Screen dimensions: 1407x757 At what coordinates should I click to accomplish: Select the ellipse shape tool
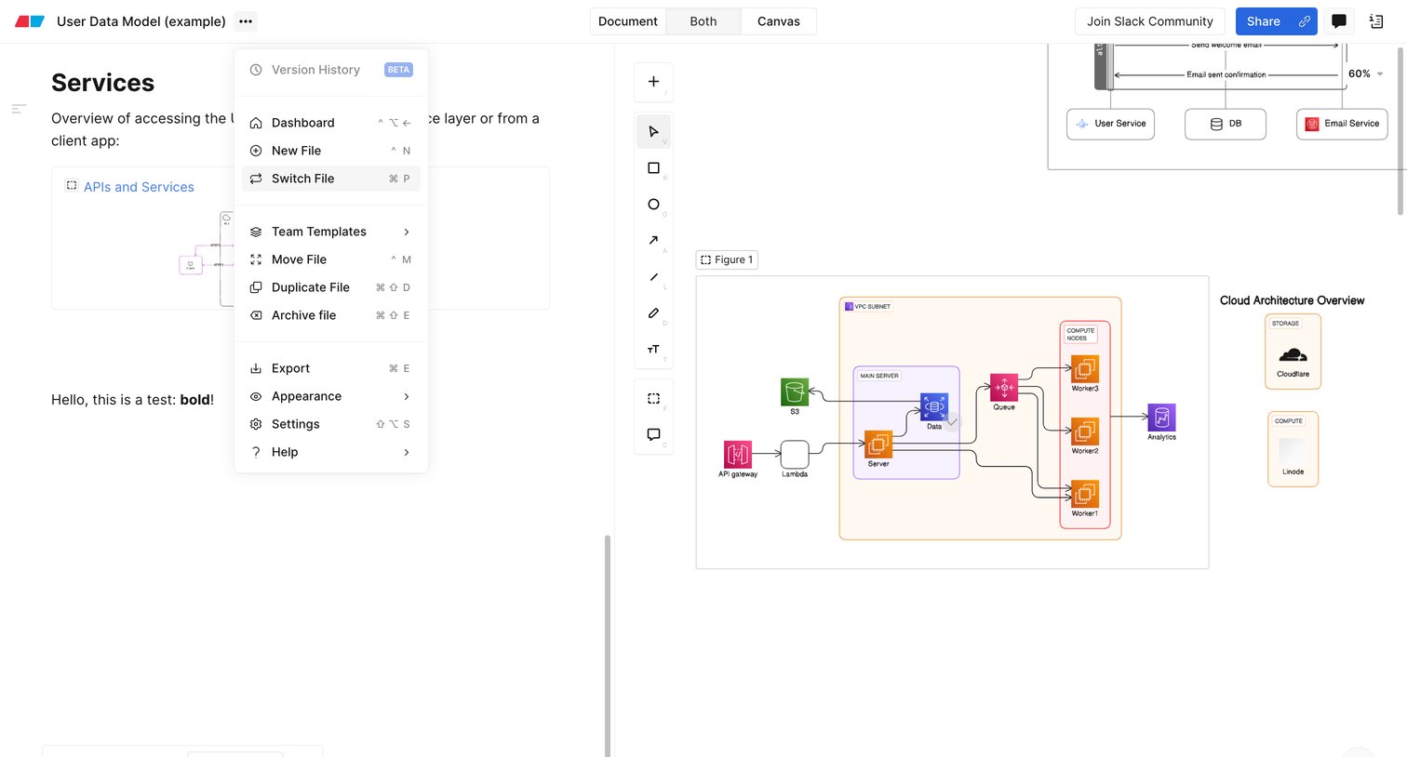(x=653, y=205)
